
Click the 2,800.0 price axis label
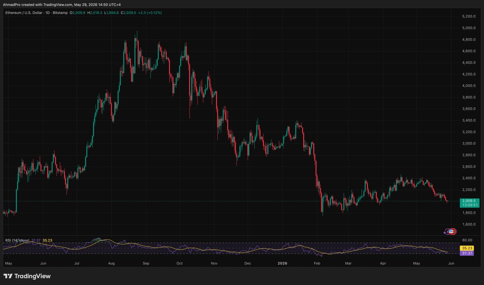(468, 155)
